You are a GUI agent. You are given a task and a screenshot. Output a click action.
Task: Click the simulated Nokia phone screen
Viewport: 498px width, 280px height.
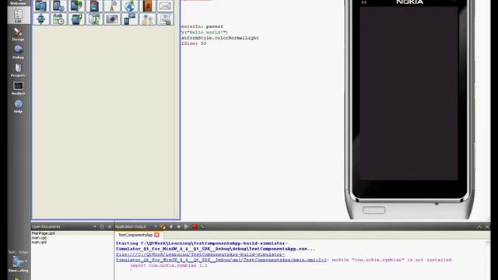(409, 93)
